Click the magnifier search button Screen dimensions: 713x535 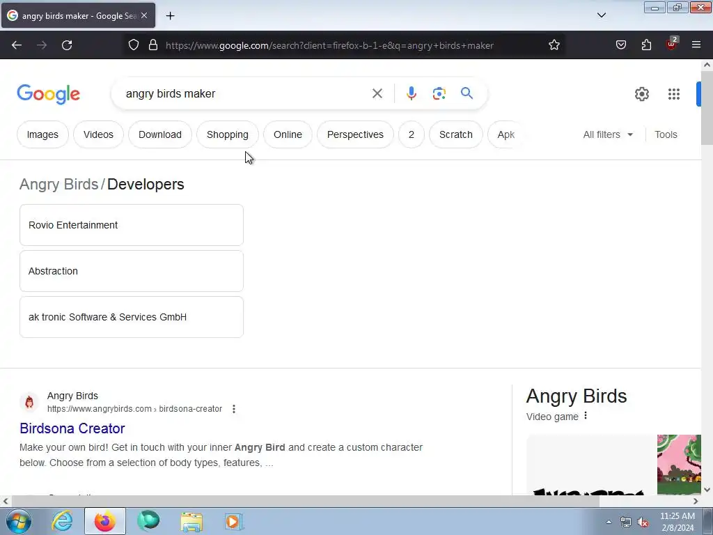(467, 93)
